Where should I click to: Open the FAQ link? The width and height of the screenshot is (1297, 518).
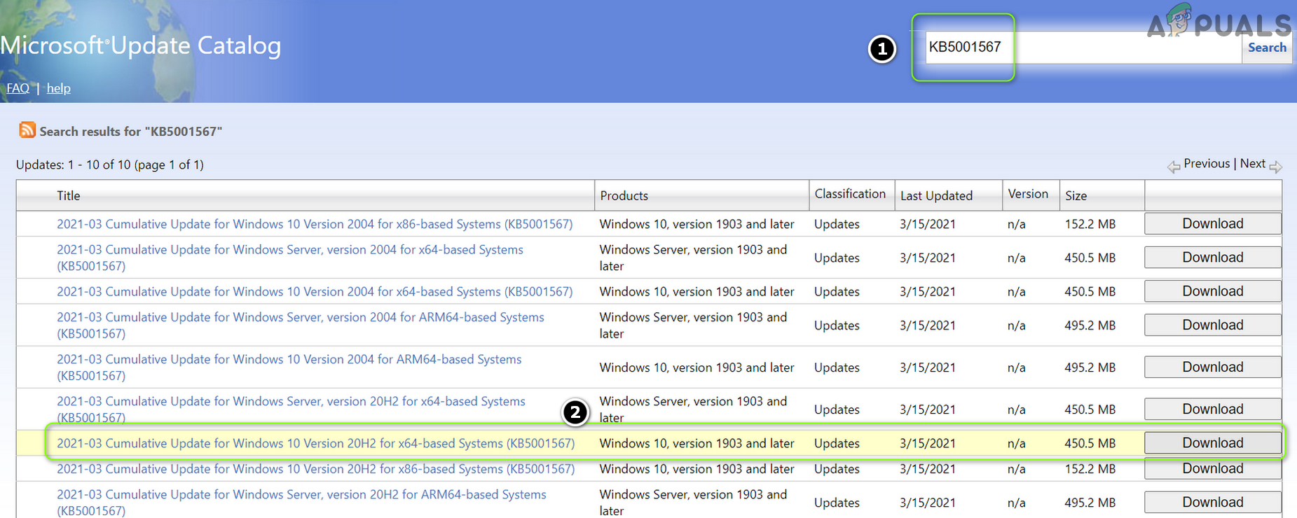[x=18, y=88]
